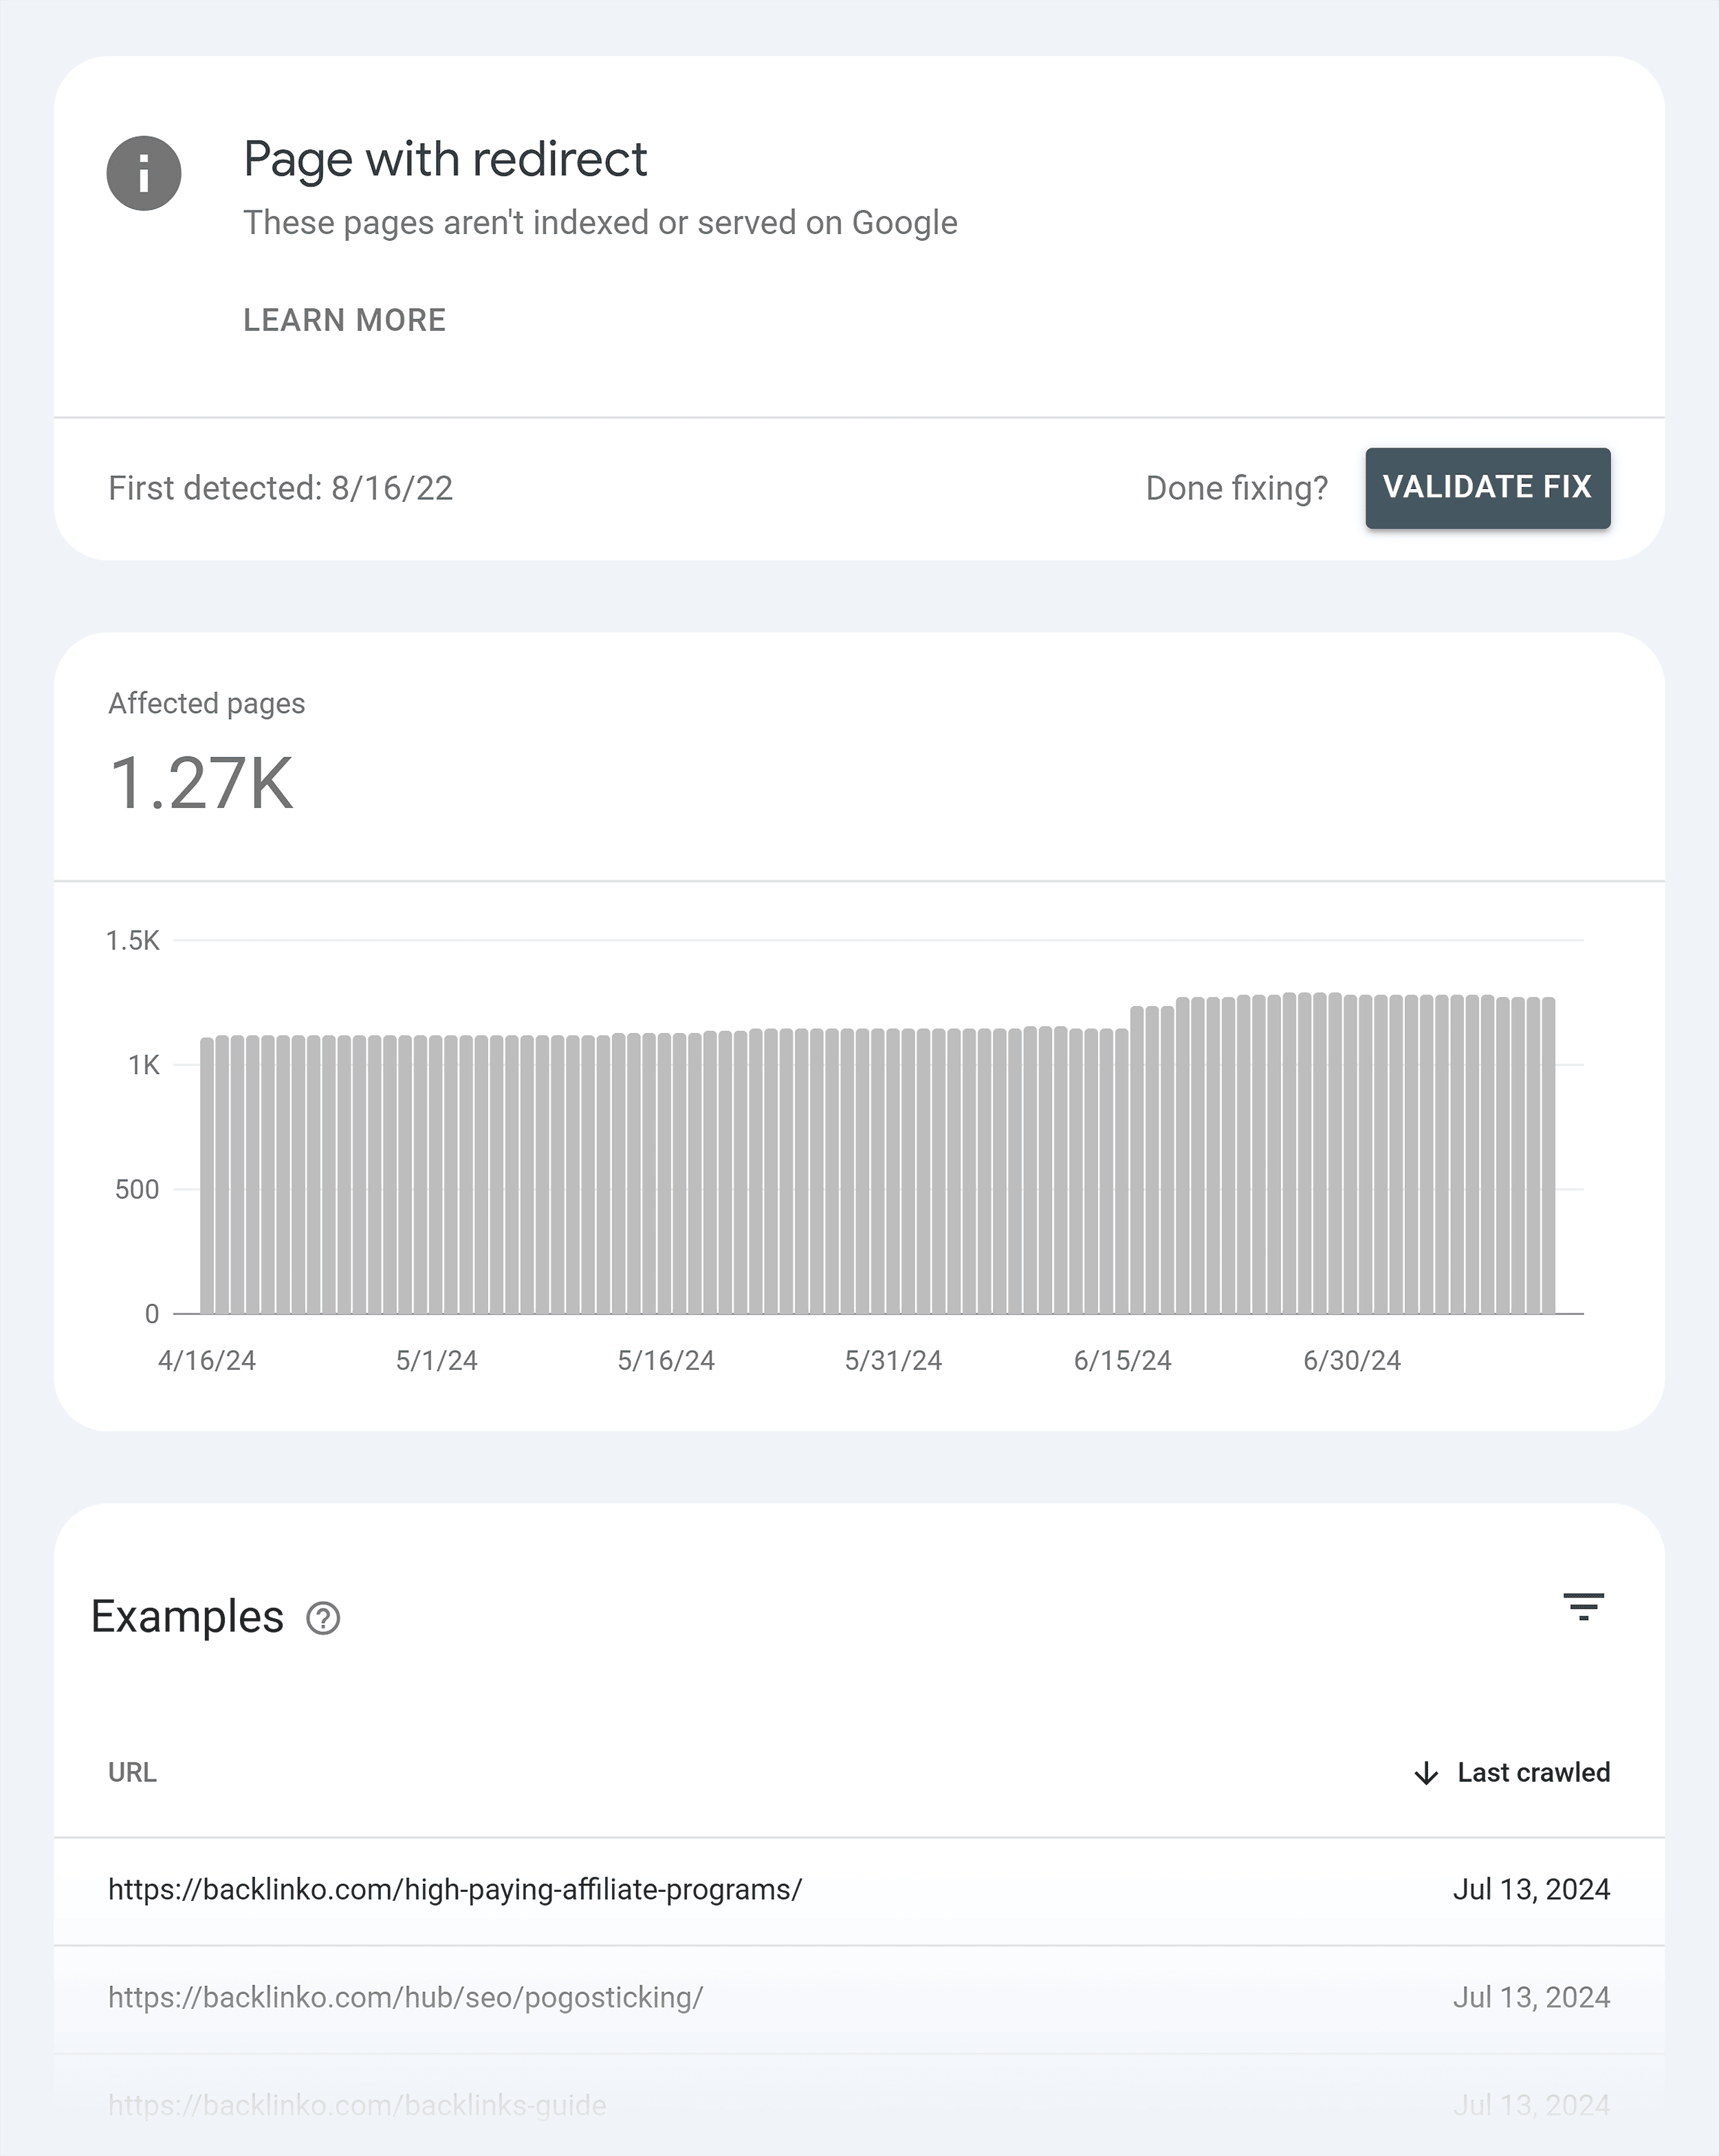Viewport: 1719px width, 2156px height.
Task: Click the 5/1/24 date on chart axis
Action: point(436,1360)
